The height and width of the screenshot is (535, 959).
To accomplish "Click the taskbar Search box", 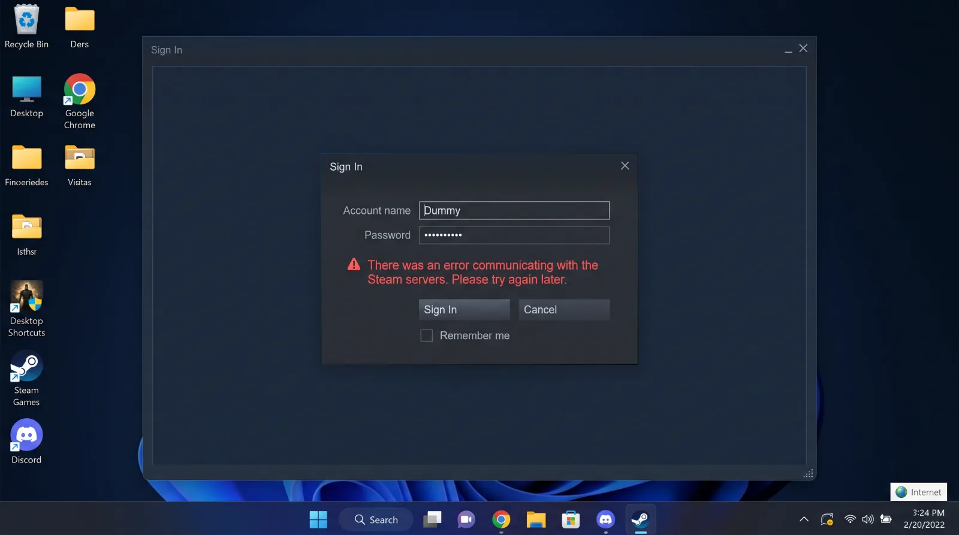I will pos(376,519).
